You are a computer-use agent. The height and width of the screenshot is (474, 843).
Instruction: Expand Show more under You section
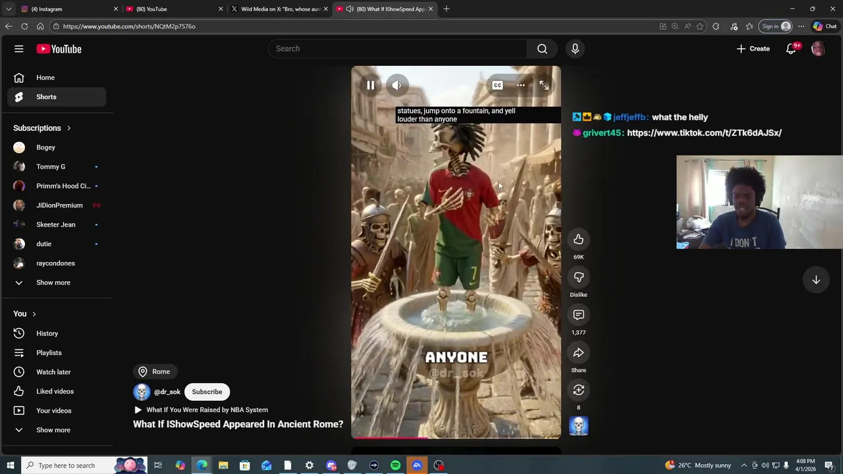coord(57,430)
